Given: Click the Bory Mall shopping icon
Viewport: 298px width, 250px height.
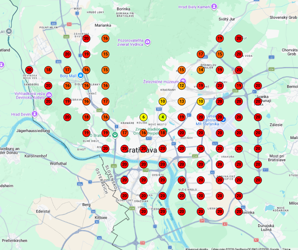Looking at the screenshot, I should pyautogui.click(x=81, y=76).
